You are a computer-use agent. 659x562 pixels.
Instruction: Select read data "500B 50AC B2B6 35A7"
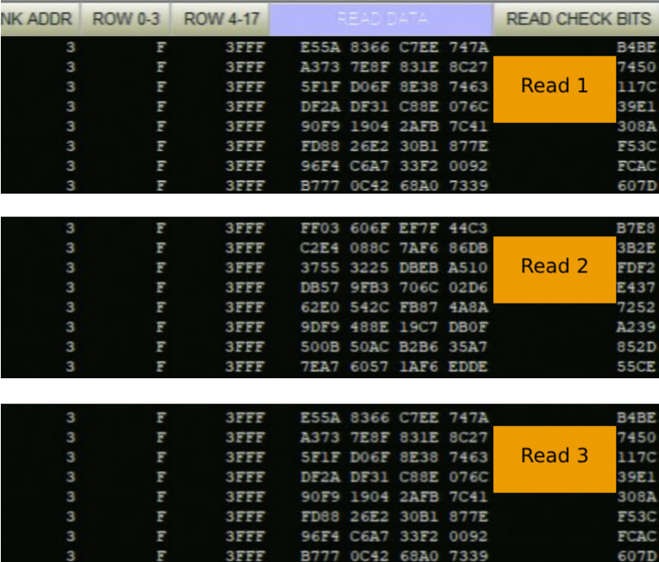pyautogui.click(x=394, y=346)
